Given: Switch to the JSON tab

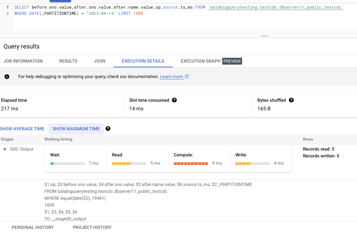Looking at the screenshot, I should point(99,61).
